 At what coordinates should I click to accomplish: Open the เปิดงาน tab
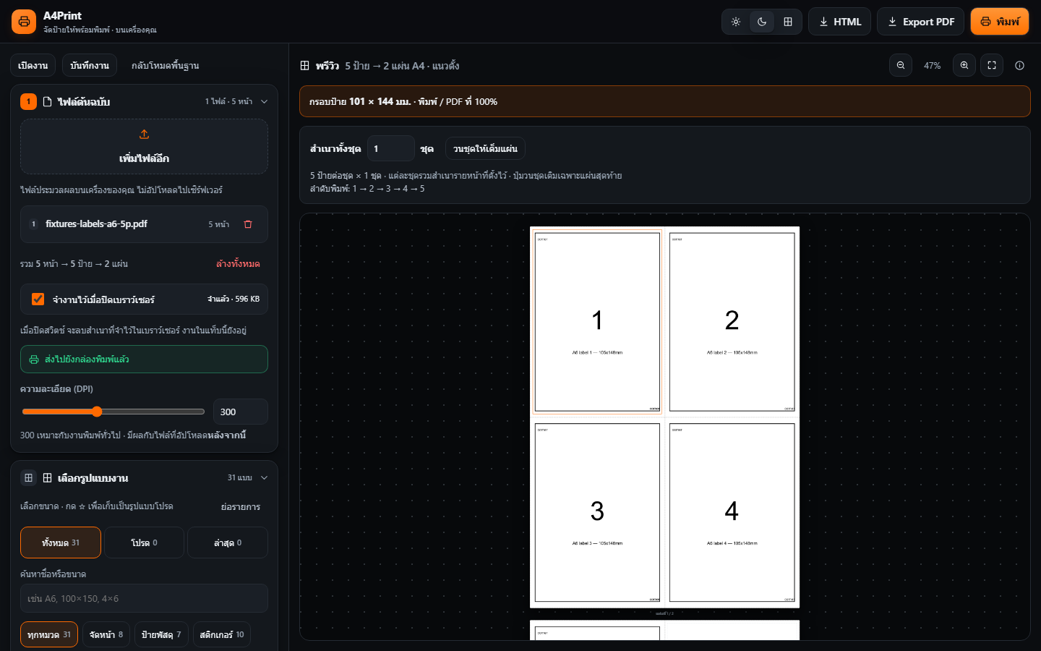[x=33, y=65]
